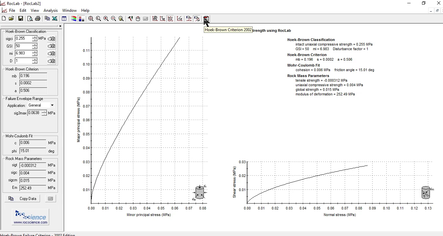Expand the Application dropdown showing General
The height and width of the screenshot is (236, 443).
coord(52,105)
